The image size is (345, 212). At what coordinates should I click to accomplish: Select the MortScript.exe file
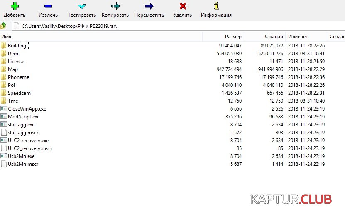[24, 117]
